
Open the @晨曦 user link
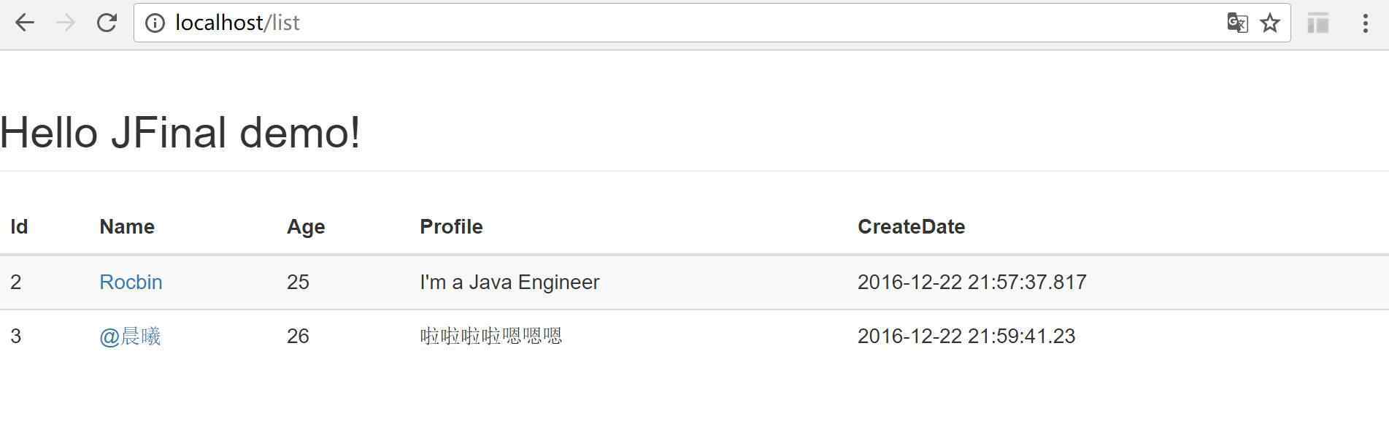(x=130, y=336)
